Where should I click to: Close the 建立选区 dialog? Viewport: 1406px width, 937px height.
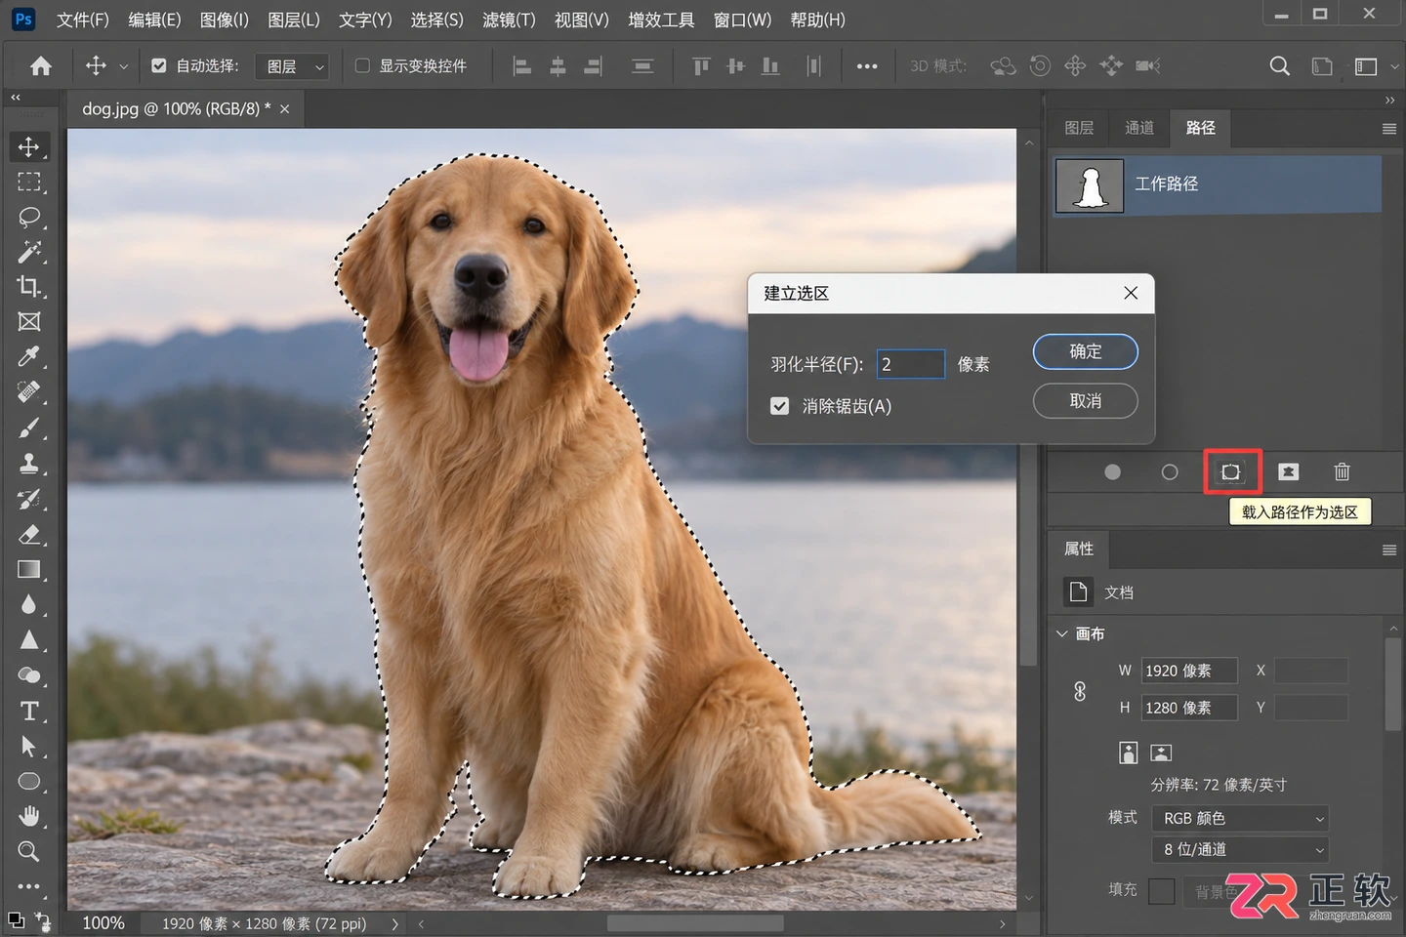tap(1131, 293)
